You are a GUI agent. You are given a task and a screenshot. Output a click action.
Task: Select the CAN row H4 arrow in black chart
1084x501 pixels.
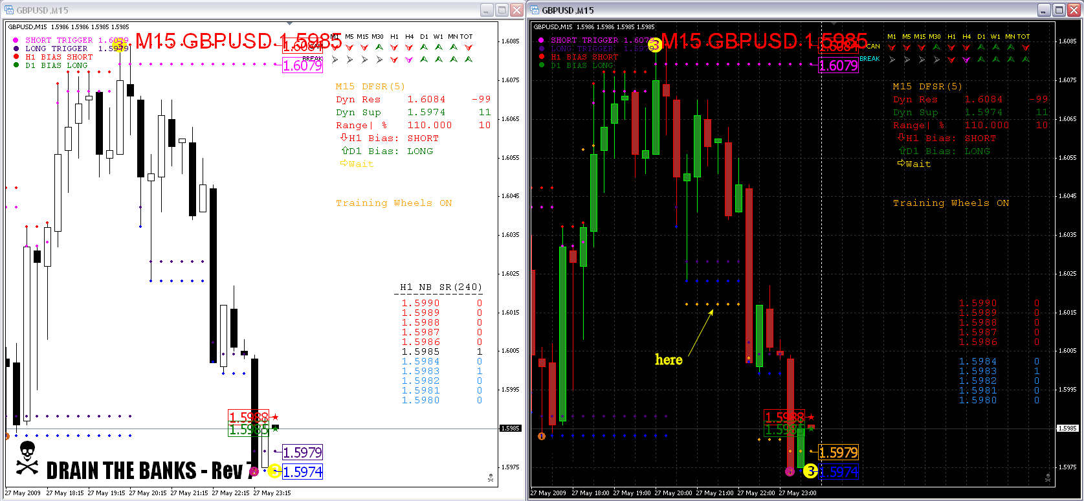(966, 47)
